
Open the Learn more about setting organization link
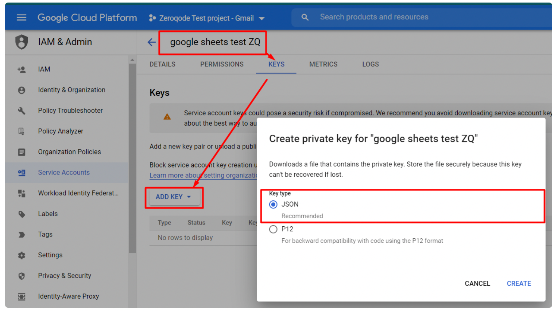(203, 176)
